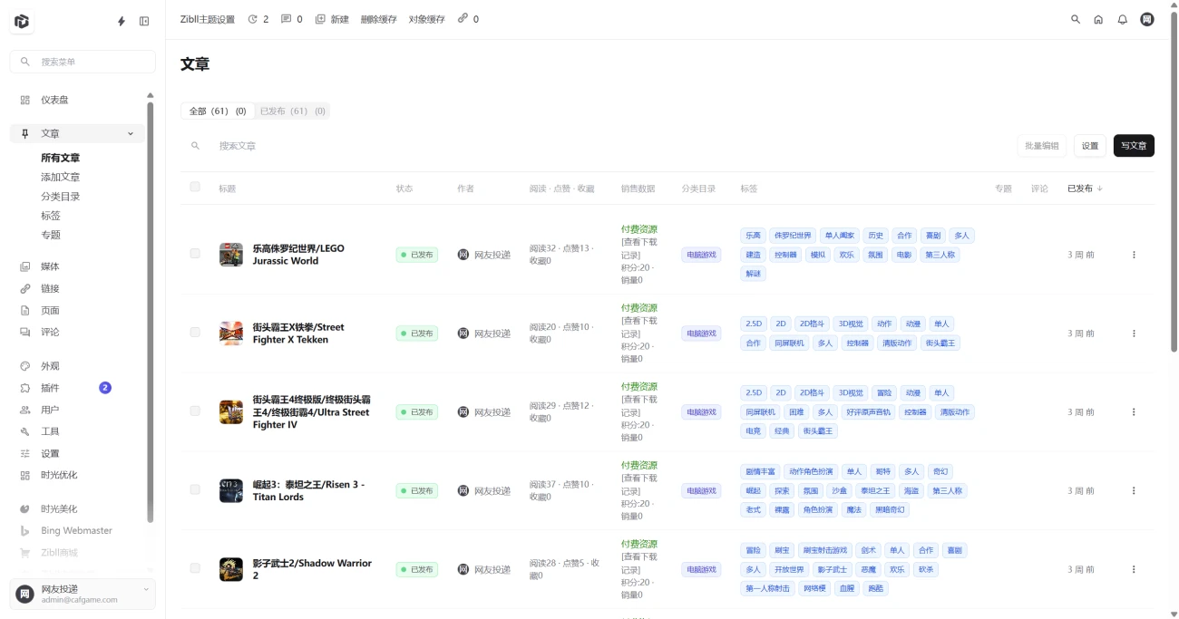Click the 写文章 button
The height and width of the screenshot is (619, 1179).
pos(1134,146)
